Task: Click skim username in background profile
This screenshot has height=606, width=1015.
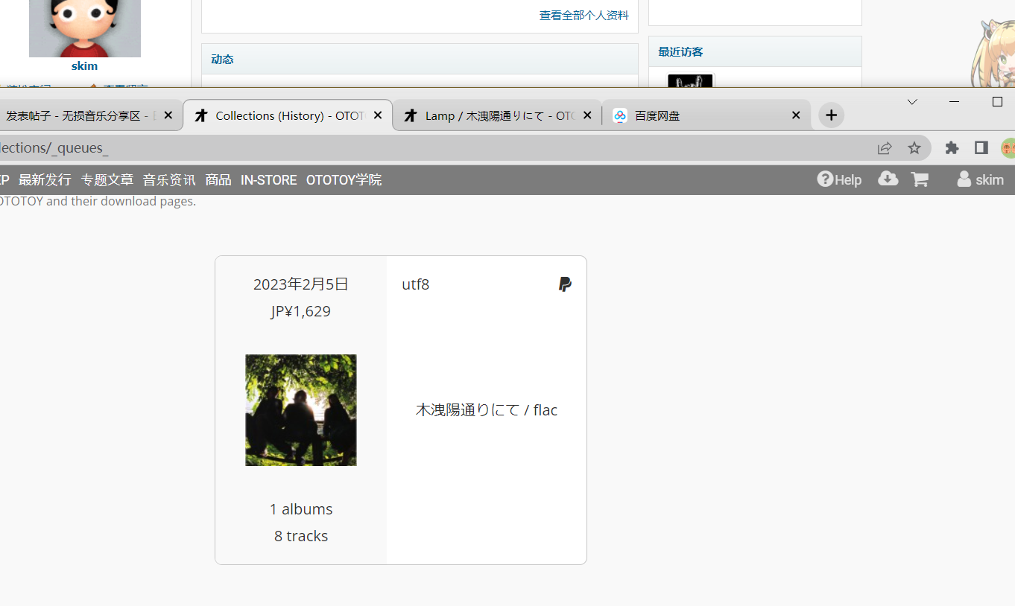Action: pos(84,66)
